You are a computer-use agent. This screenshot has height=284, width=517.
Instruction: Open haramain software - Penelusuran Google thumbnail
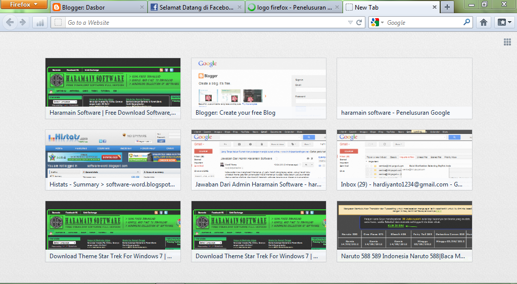(x=405, y=88)
